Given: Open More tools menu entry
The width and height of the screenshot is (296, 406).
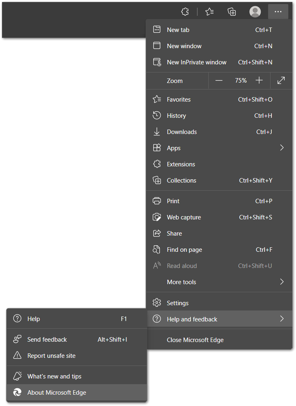Looking at the screenshot, I should [x=219, y=282].
